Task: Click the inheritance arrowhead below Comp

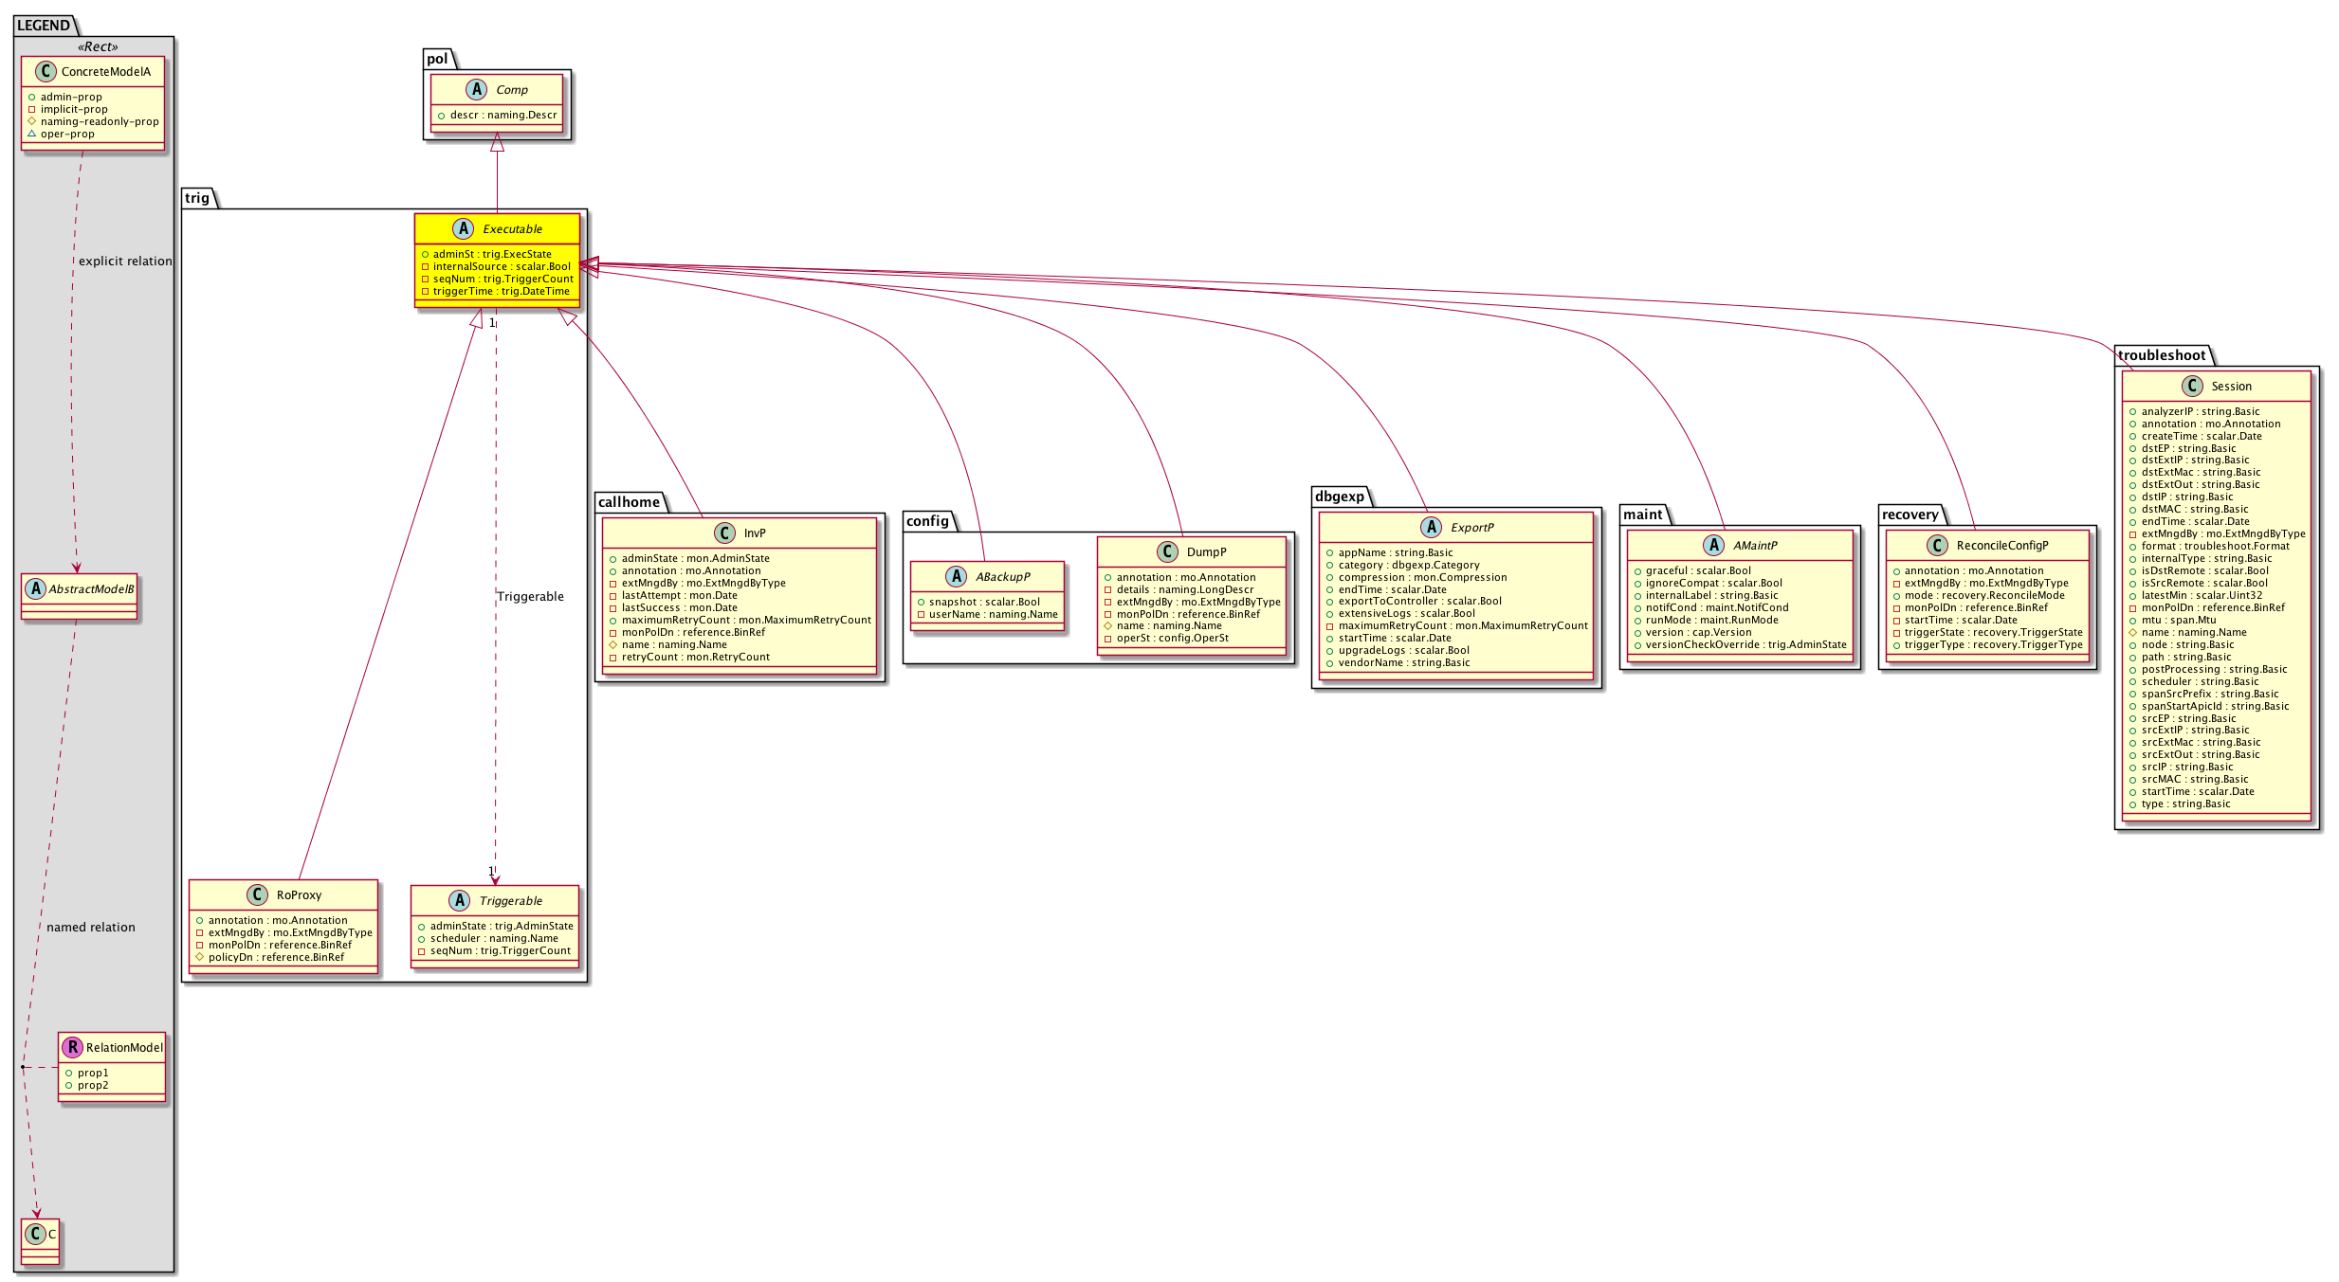Action: click(x=497, y=142)
